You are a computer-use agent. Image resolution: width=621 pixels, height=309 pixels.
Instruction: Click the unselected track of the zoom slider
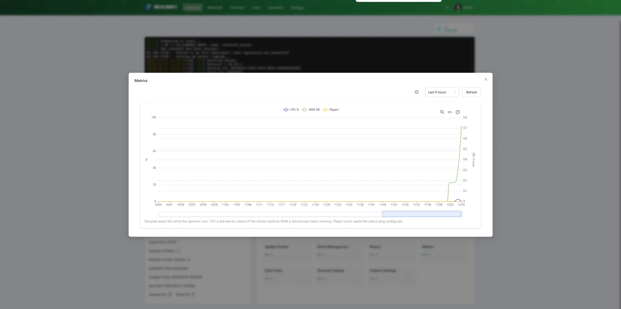point(270,214)
